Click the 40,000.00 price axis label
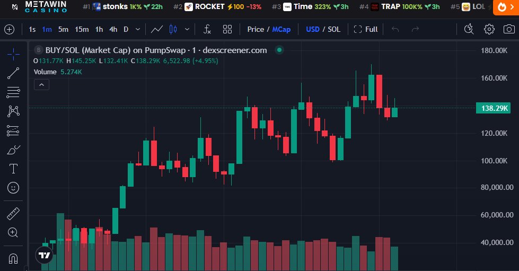The image size is (519, 271). tap(497, 242)
